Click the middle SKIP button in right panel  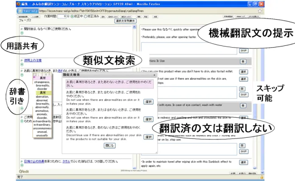point(244,95)
